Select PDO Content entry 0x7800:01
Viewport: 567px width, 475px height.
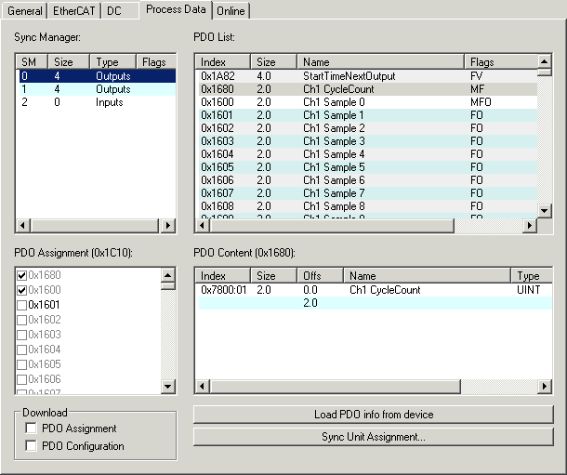tap(376, 290)
